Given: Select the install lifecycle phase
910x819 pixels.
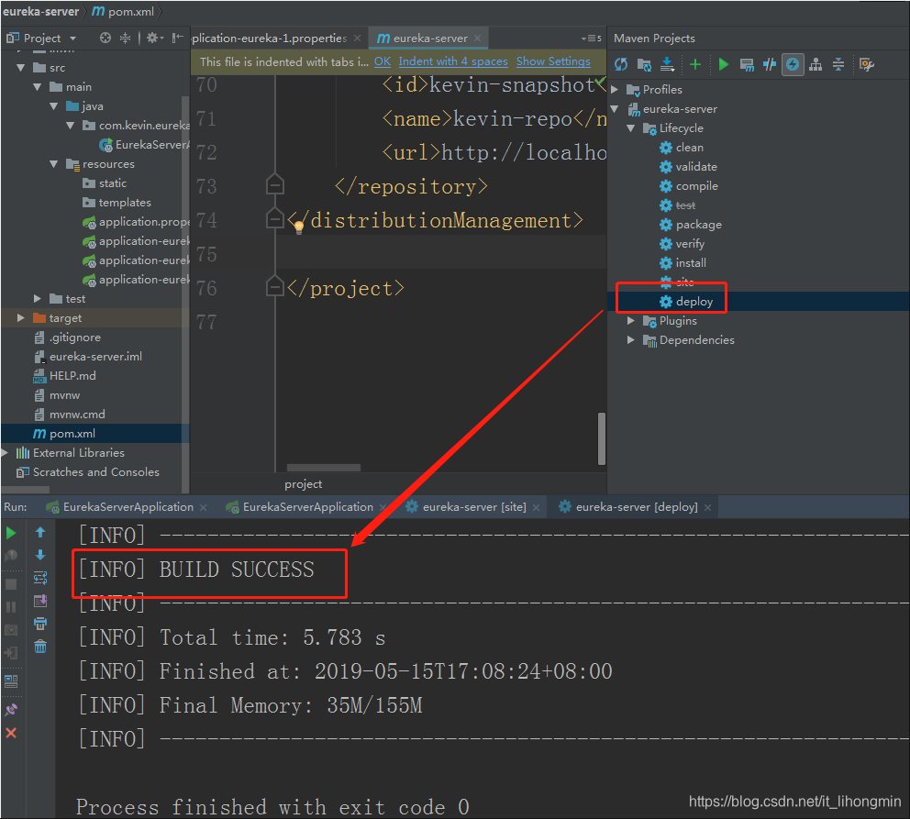Looking at the screenshot, I should coord(691,263).
